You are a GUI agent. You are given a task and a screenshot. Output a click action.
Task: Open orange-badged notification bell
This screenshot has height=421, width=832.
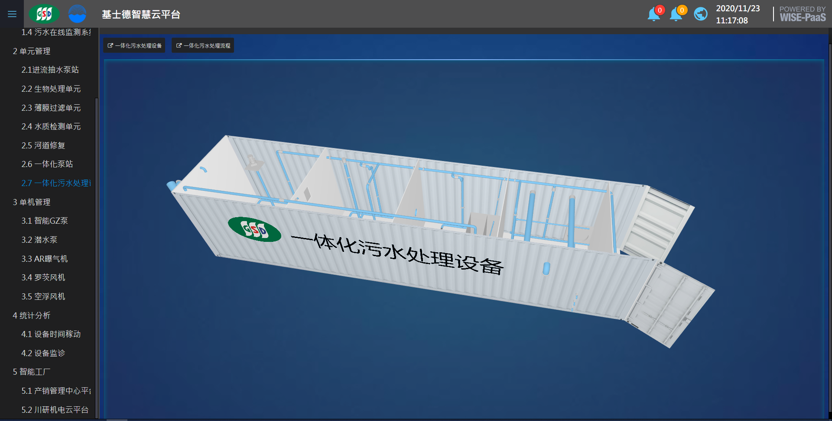(676, 14)
